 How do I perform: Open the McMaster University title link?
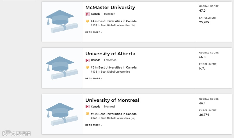[110, 7]
